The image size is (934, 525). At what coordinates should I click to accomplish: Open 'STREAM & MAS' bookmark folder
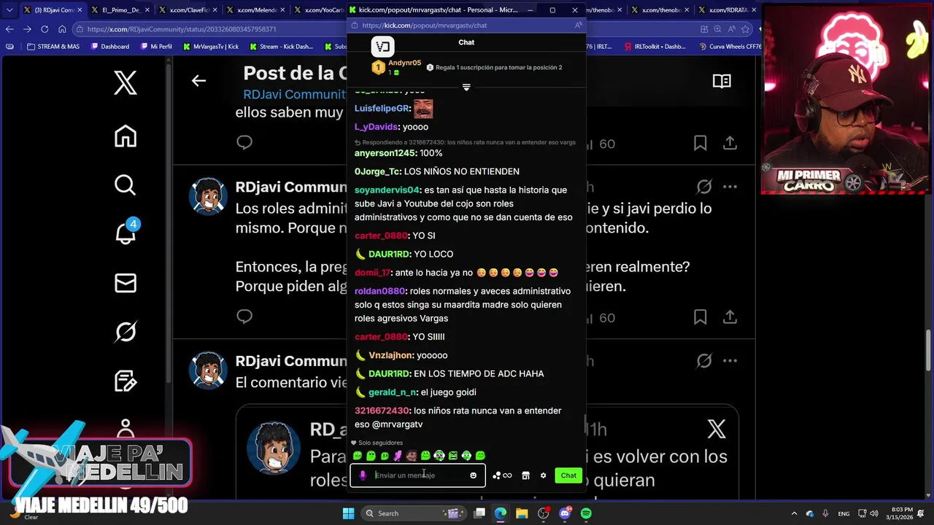[x=53, y=47]
